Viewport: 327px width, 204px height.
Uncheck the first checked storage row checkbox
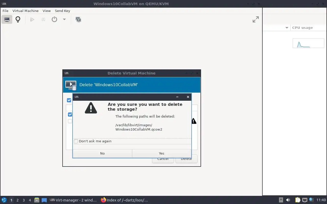(x=70, y=114)
